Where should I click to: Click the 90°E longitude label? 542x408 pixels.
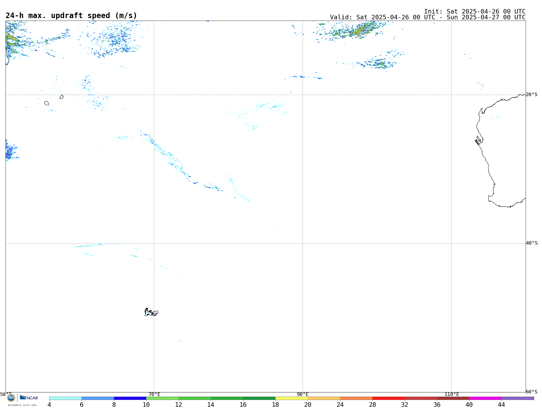(303, 394)
